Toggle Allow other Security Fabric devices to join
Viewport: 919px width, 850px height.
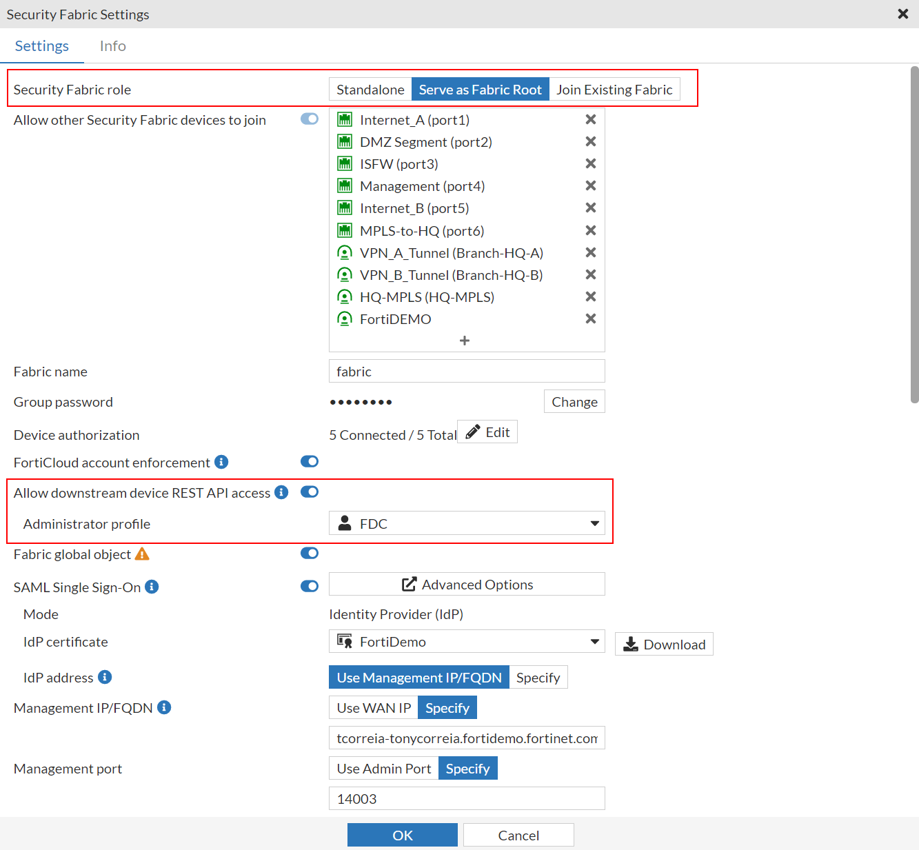310,119
